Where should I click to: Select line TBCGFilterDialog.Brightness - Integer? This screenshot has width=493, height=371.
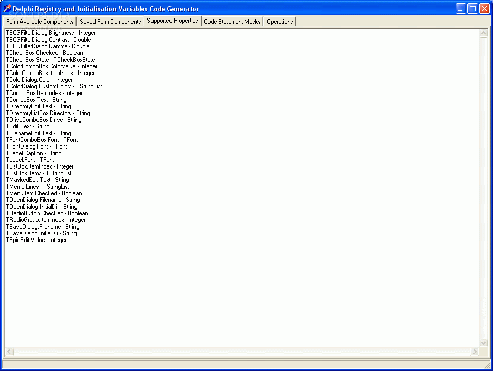(51, 33)
